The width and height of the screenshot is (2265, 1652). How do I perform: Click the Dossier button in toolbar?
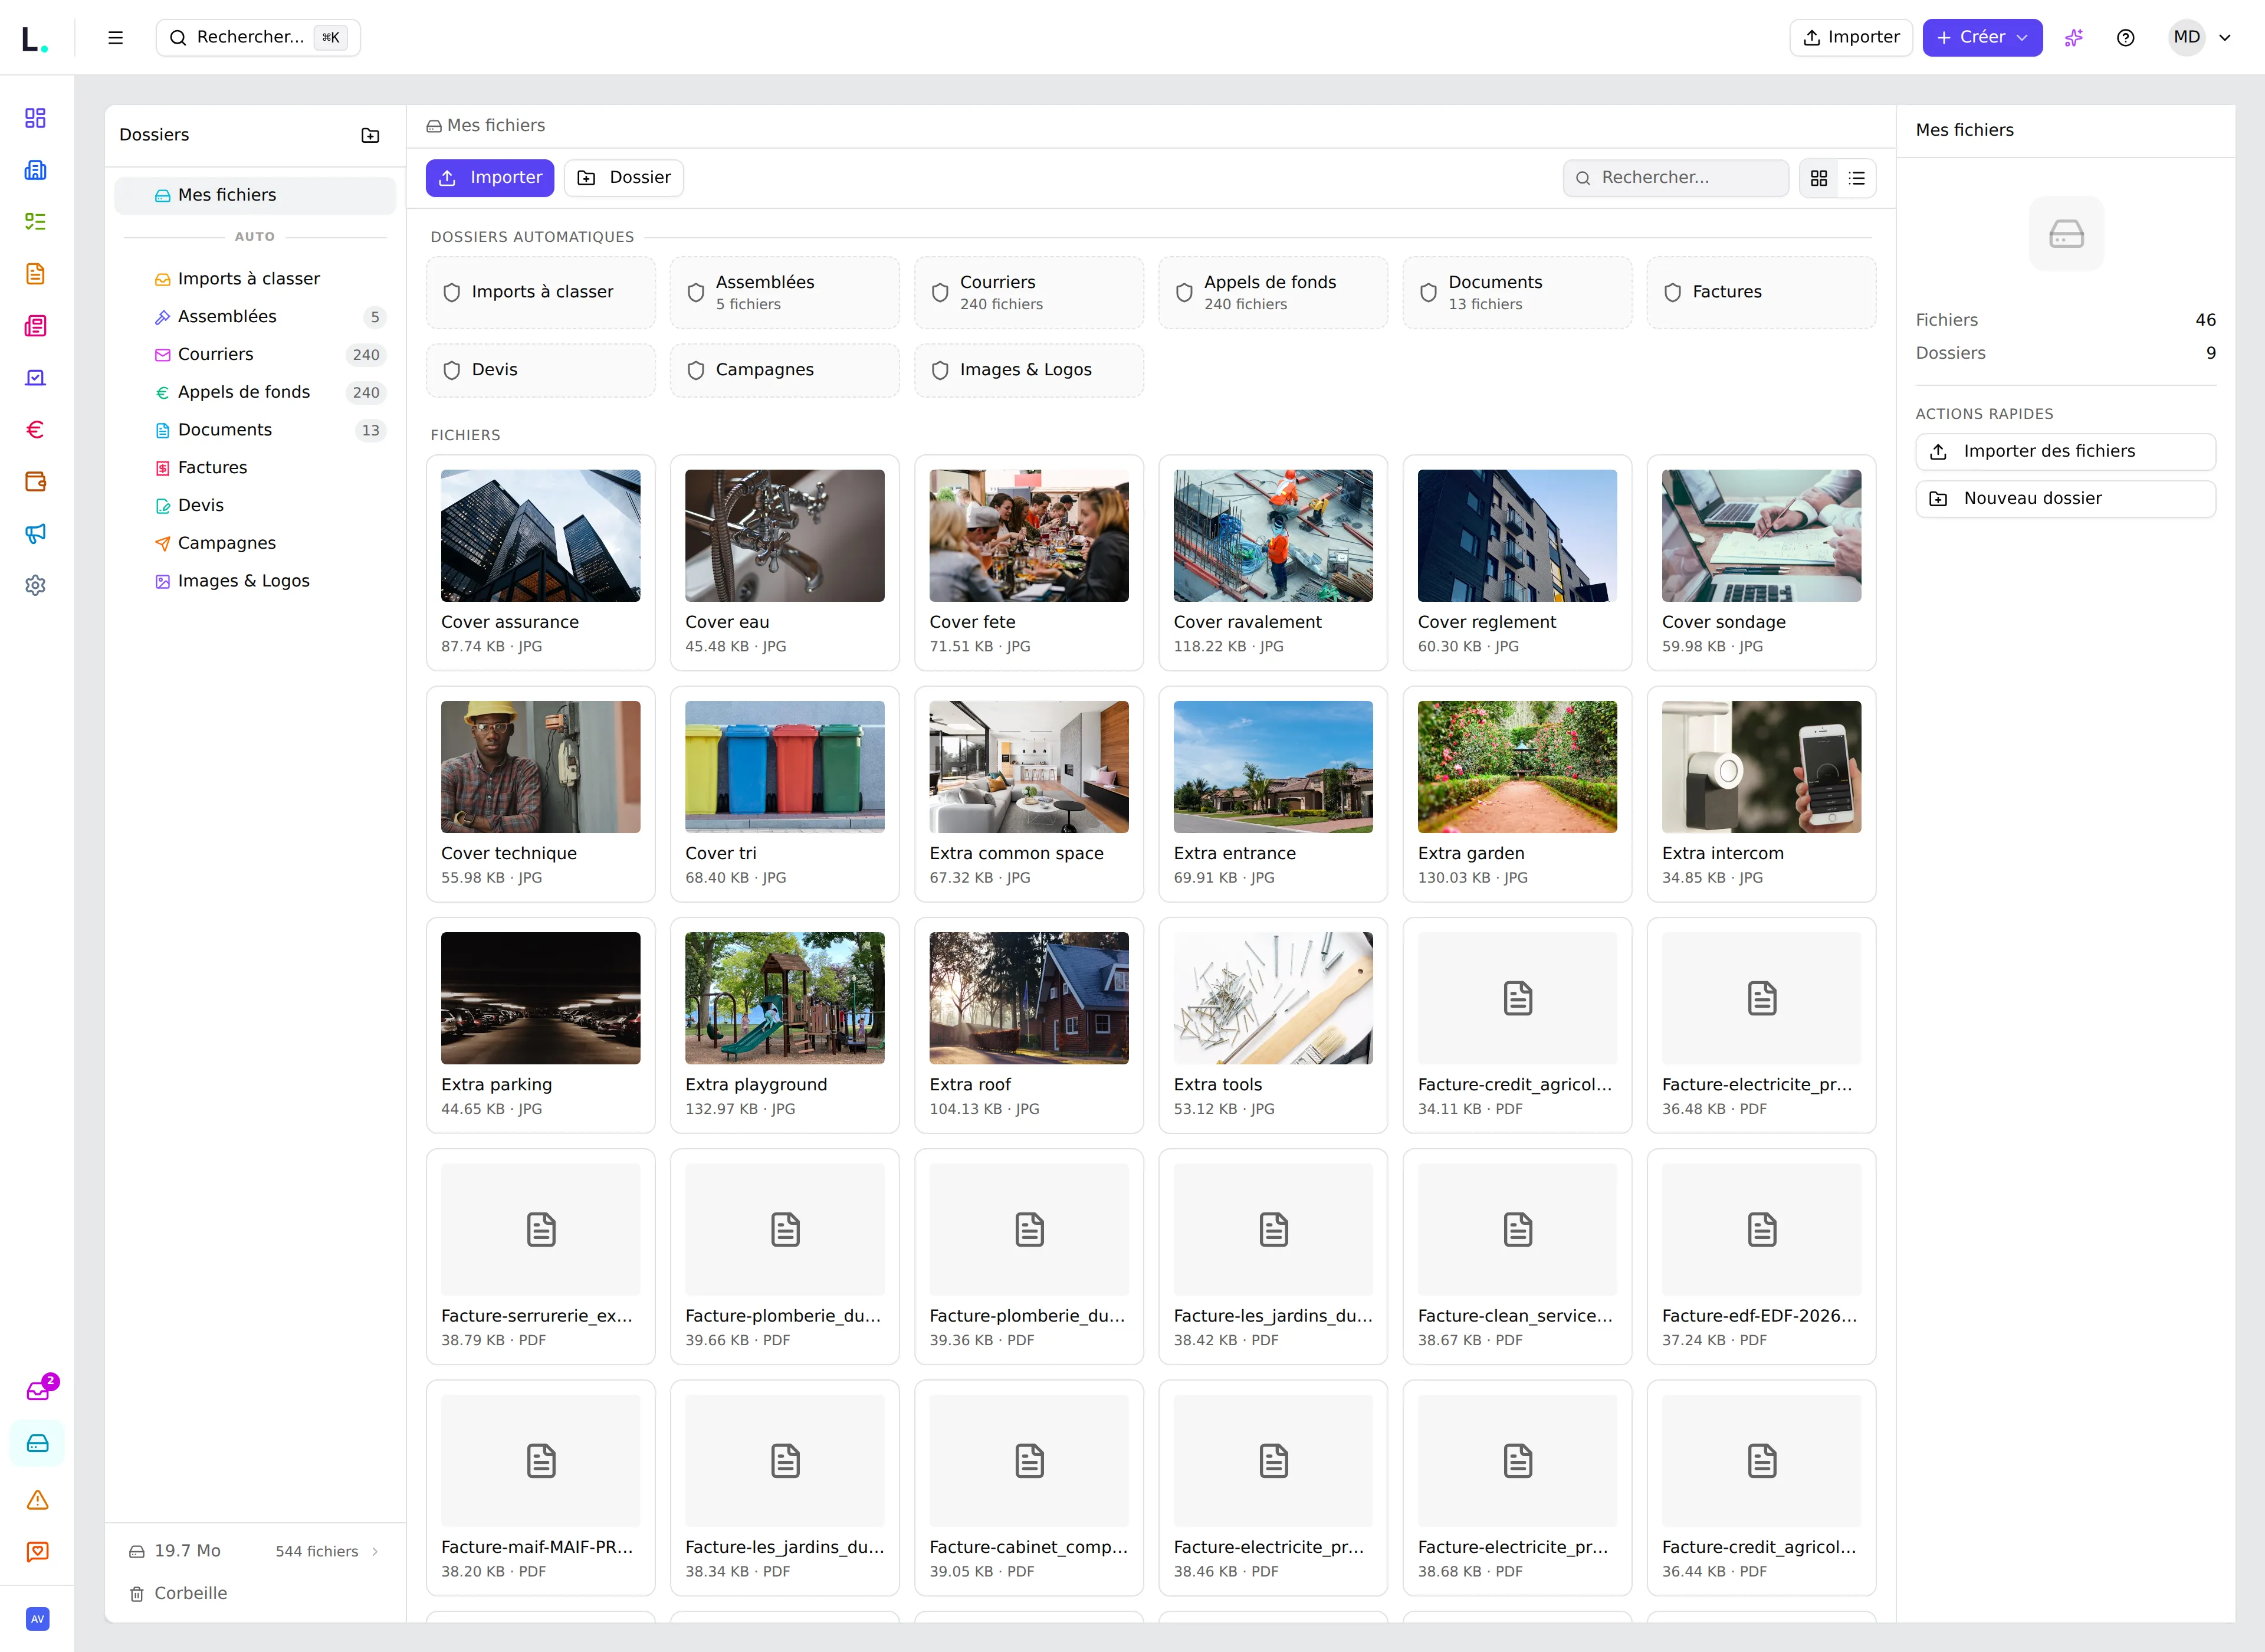(x=623, y=178)
